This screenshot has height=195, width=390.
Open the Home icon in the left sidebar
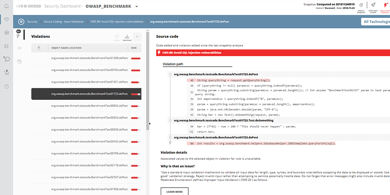pos(7,6)
